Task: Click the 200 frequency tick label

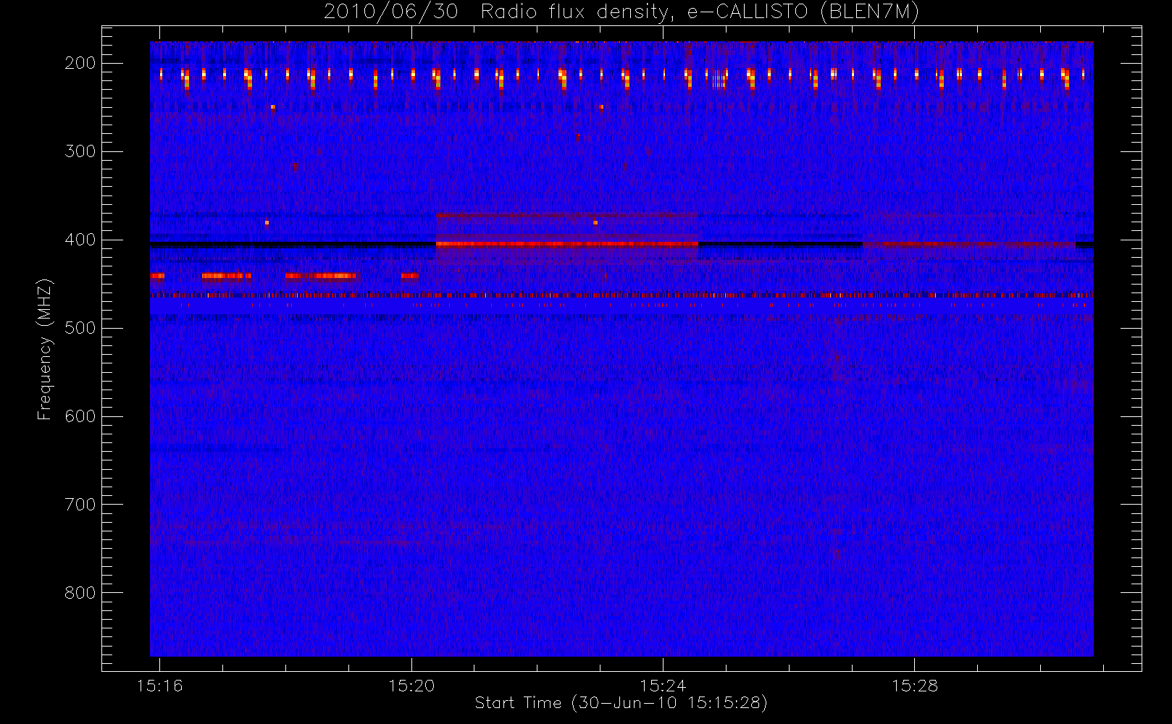Action: (x=80, y=63)
